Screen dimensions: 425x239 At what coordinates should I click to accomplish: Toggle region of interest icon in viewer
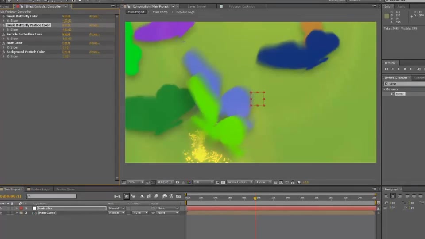click(x=217, y=182)
